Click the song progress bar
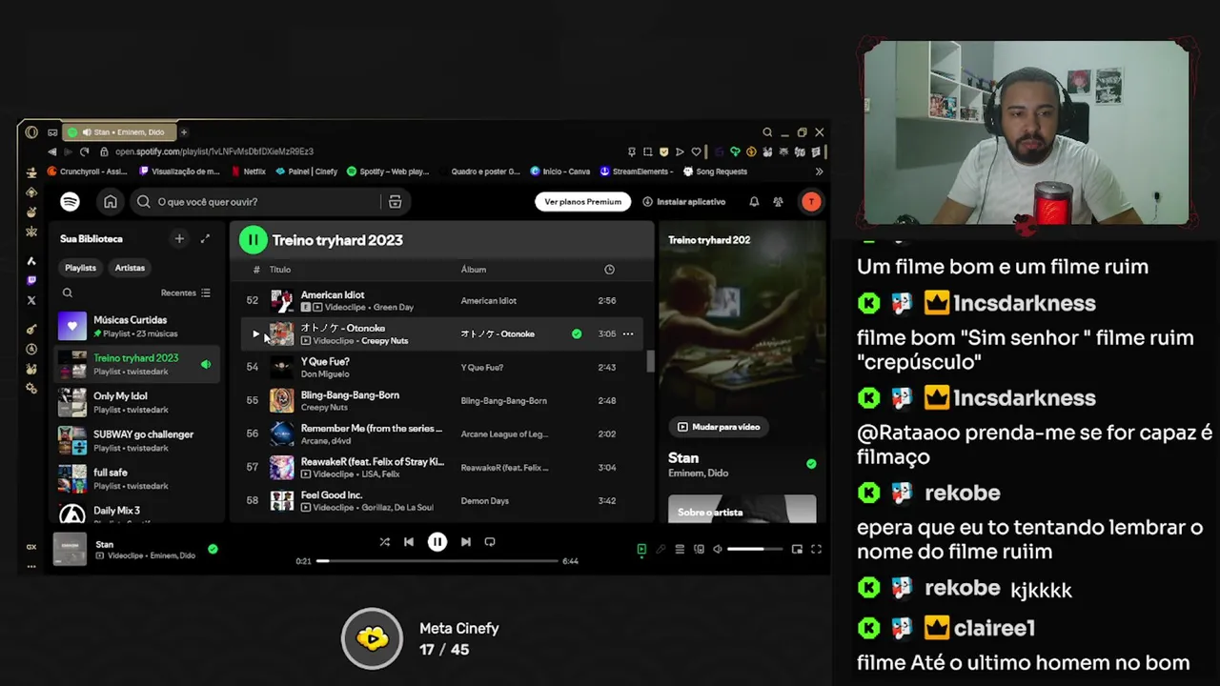 pyautogui.click(x=437, y=561)
